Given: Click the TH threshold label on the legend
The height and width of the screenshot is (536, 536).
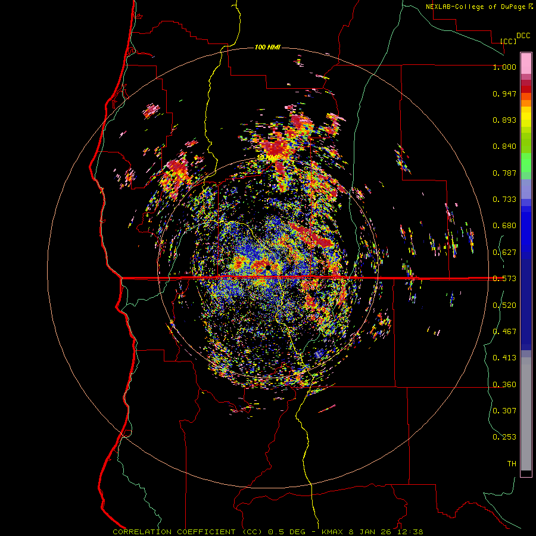Looking at the screenshot, I should click(512, 463).
